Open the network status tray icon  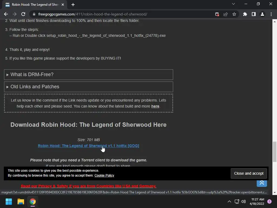237,201
